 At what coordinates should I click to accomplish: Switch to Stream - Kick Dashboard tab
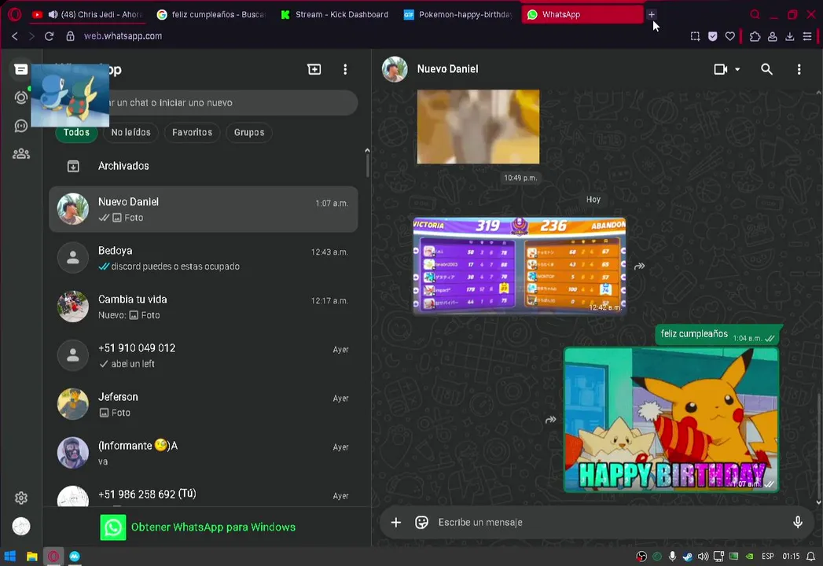pos(336,15)
